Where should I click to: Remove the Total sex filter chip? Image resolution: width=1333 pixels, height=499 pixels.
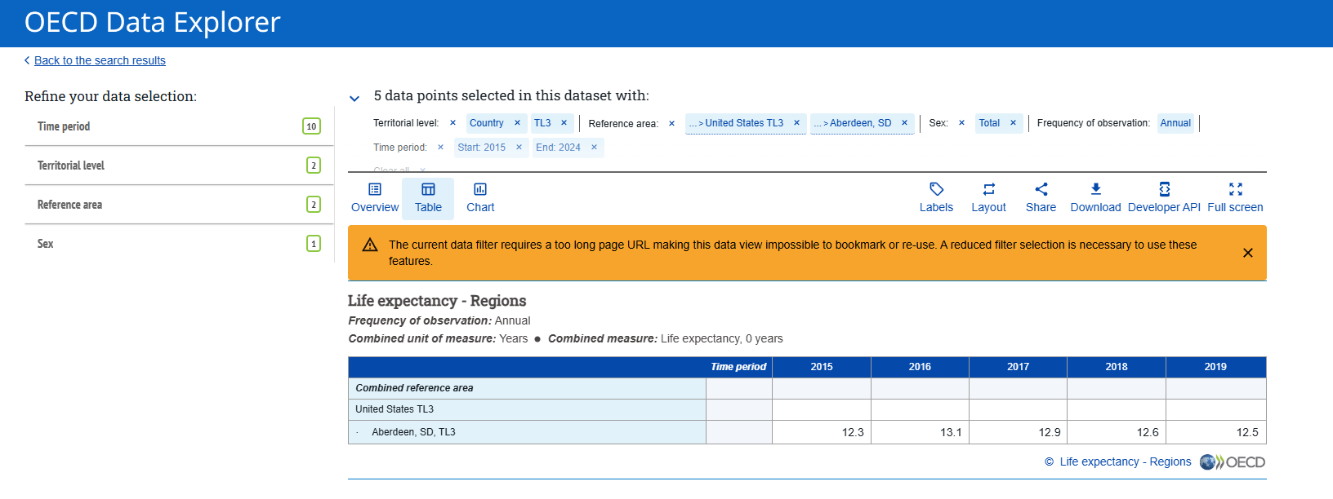tap(1013, 123)
